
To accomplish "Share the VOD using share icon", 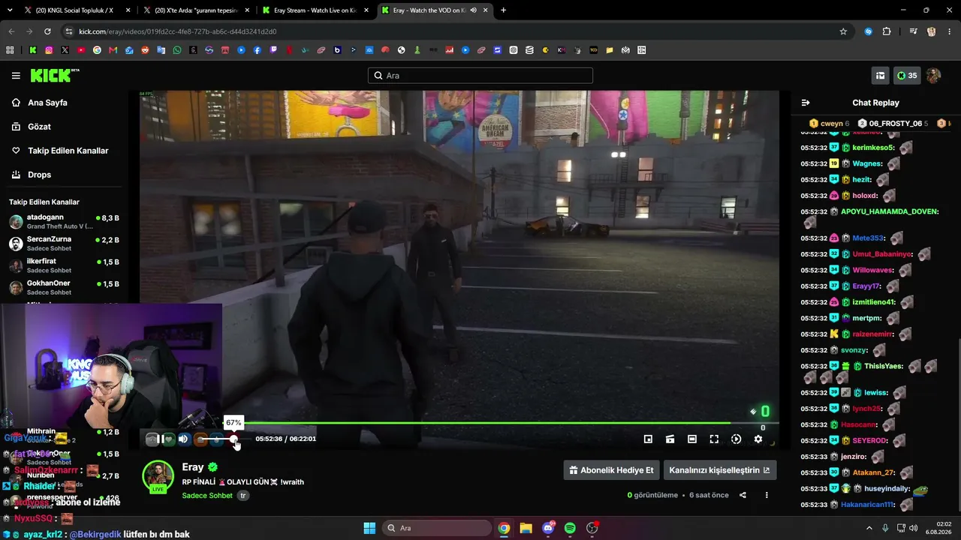I will pyautogui.click(x=743, y=495).
